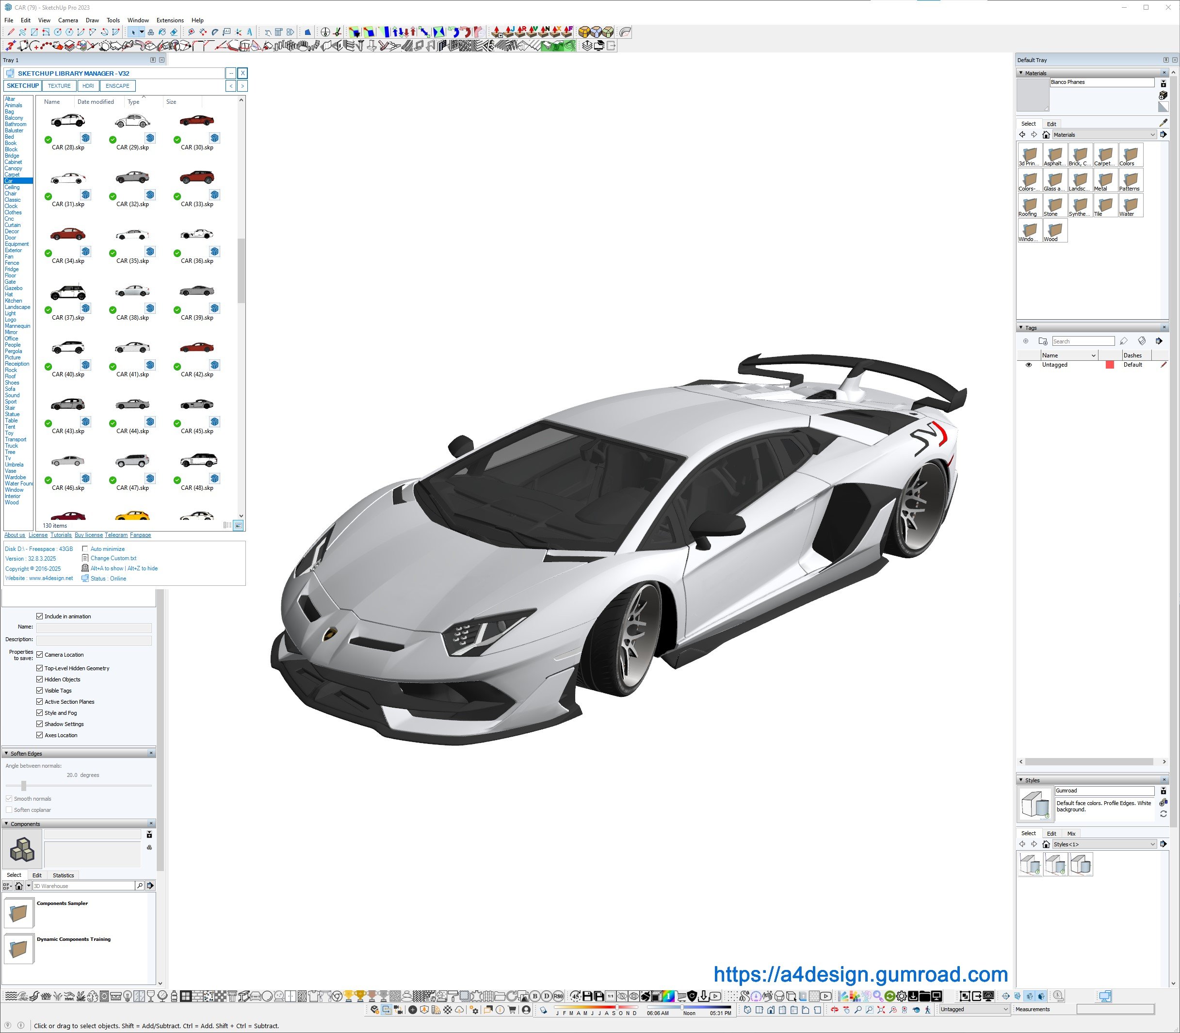This screenshot has height=1033, width=1180.
Task: Select CAR (33).skp thumbnail
Action: tap(196, 178)
